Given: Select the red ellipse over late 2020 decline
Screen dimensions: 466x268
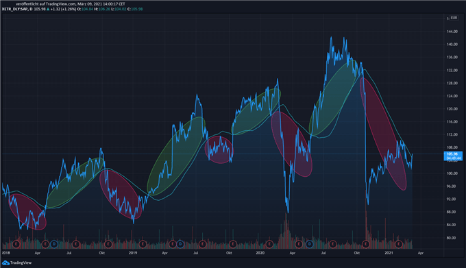Looking at the screenshot, I should [x=383, y=134].
